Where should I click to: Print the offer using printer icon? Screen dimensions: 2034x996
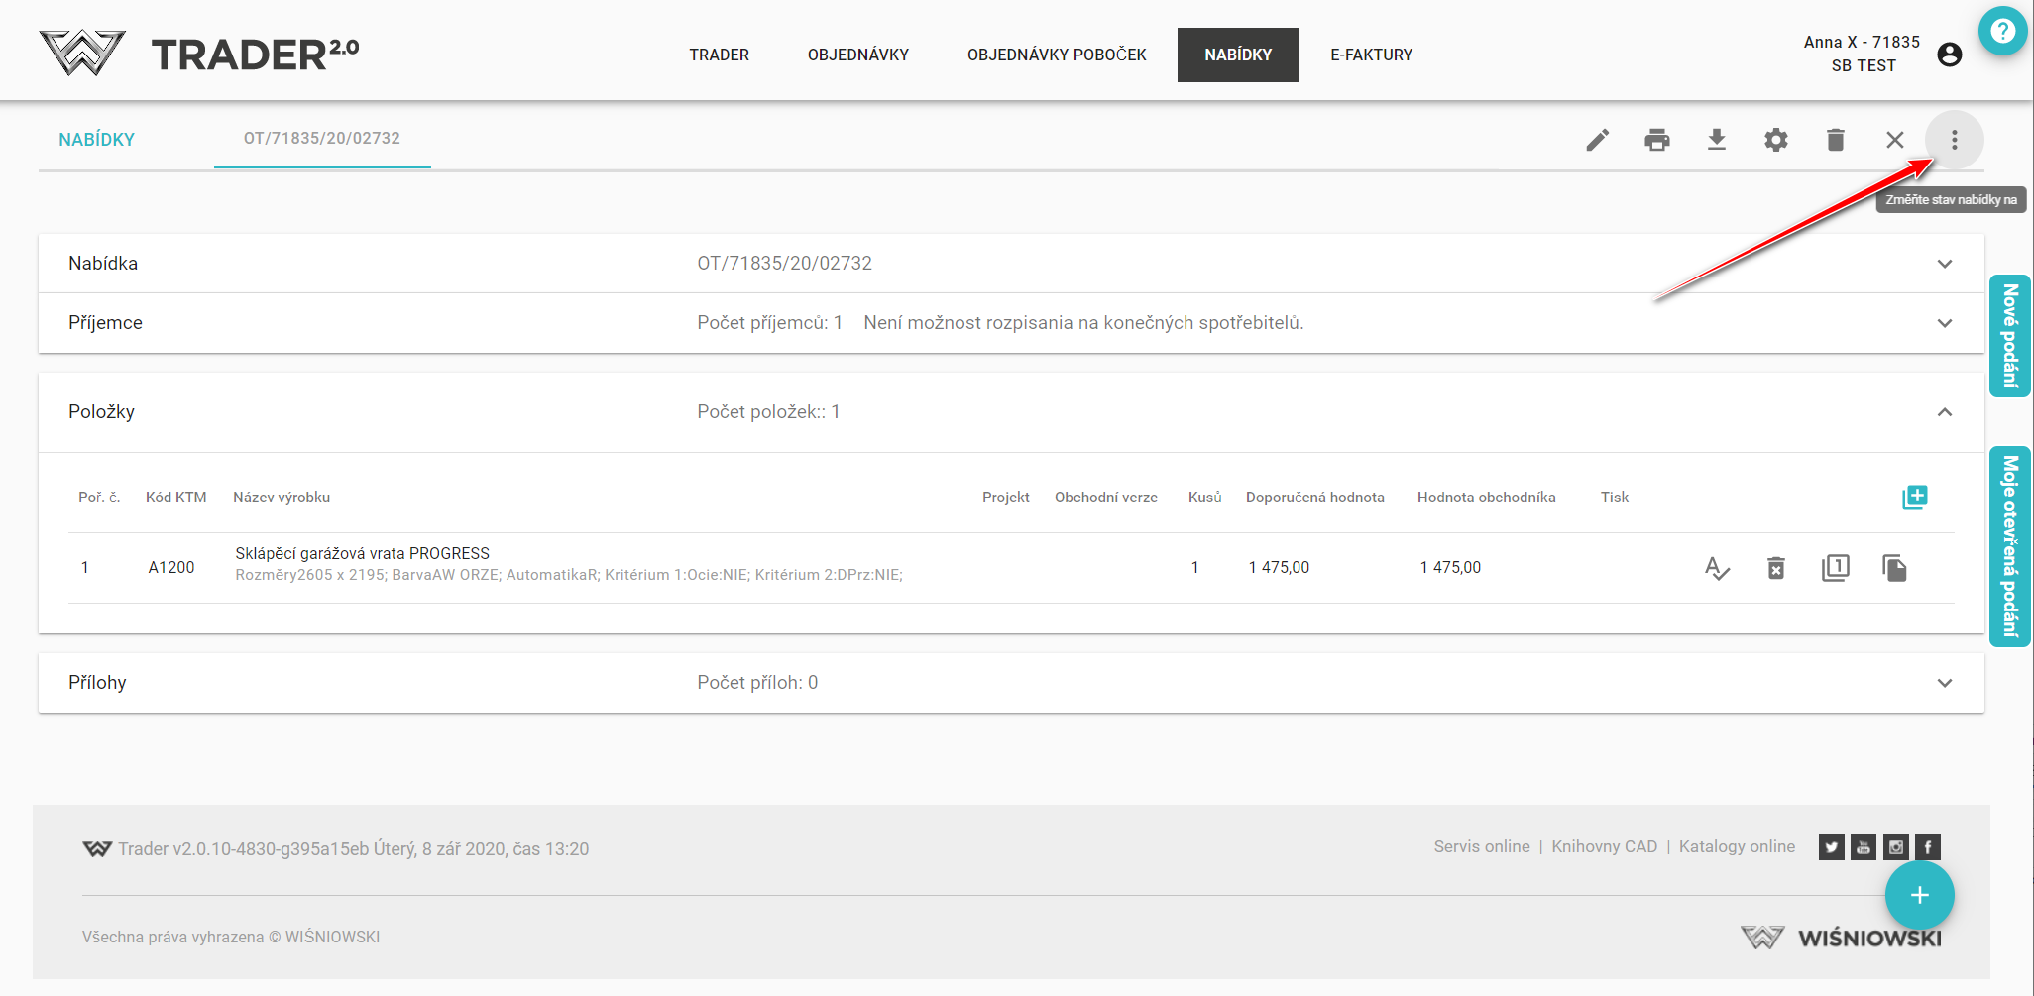pyautogui.click(x=1656, y=140)
